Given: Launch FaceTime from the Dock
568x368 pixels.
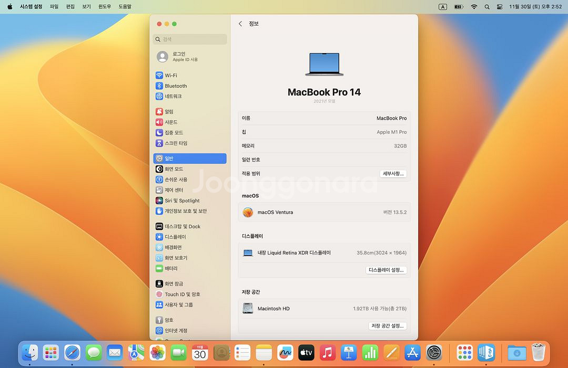Looking at the screenshot, I should pyautogui.click(x=179, y=352).
